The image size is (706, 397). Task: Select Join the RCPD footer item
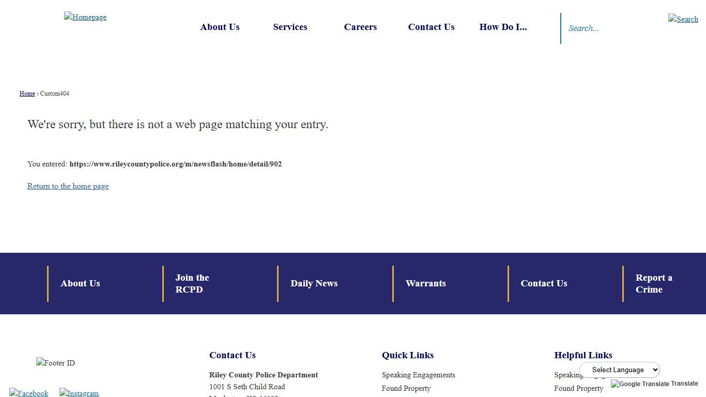(192, 283)
